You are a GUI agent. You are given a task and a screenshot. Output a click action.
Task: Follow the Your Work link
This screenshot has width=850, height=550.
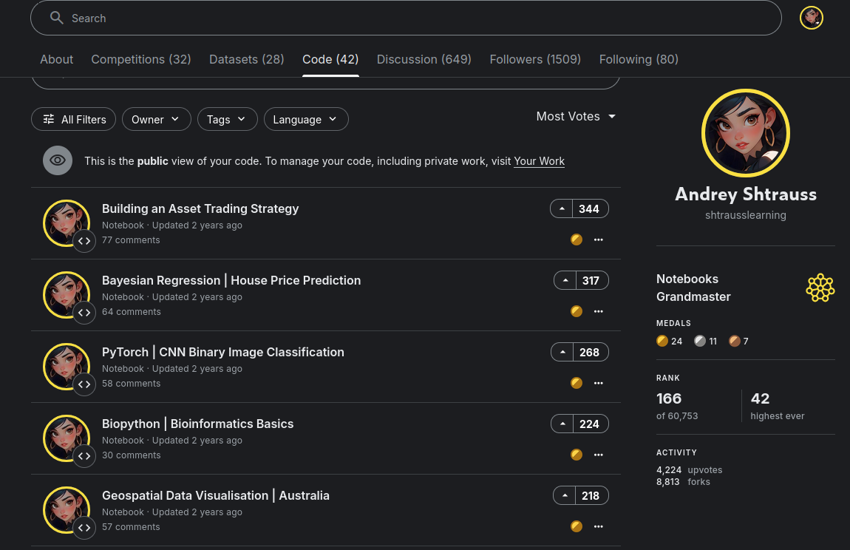539,161
